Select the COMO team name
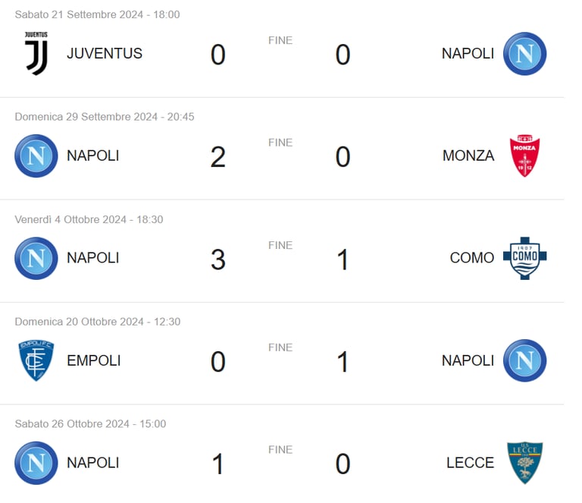Image resolution: width=582 pixels, height=503 pixels. coord(472,258)
